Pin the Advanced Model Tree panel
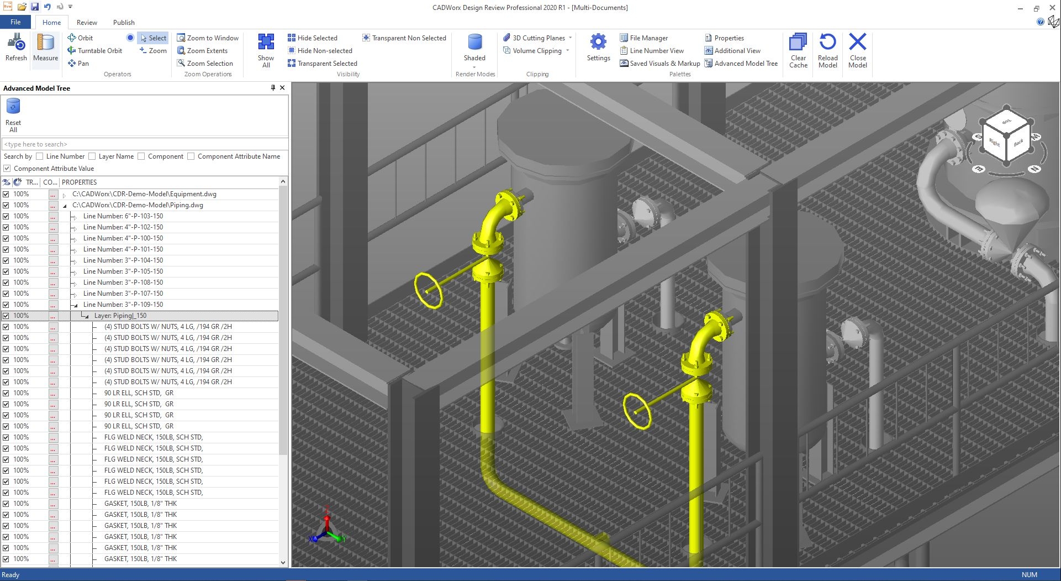 coord(273,88)
